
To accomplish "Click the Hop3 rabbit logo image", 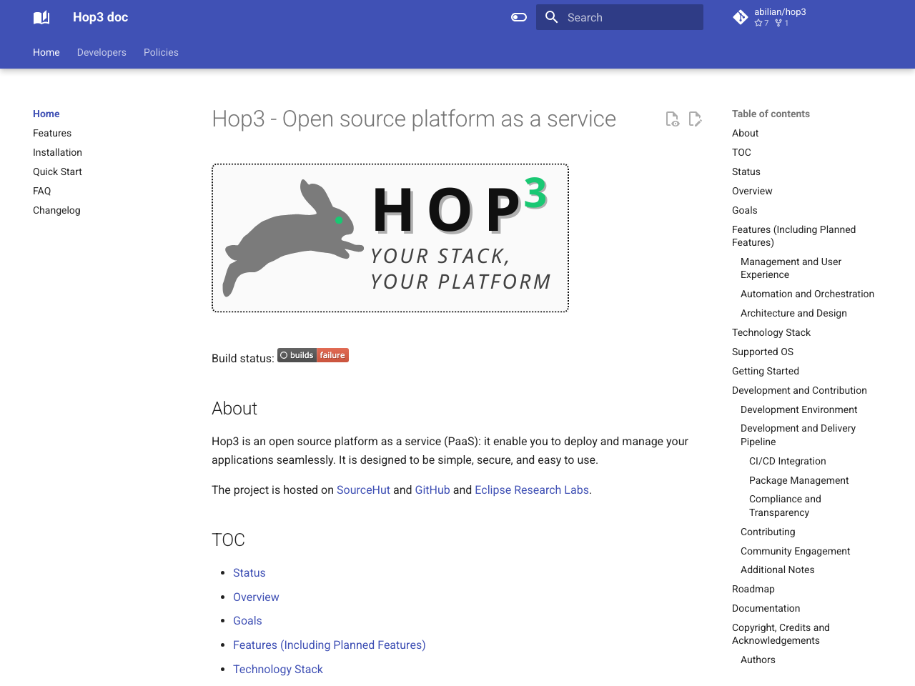I will click(390, 237).
